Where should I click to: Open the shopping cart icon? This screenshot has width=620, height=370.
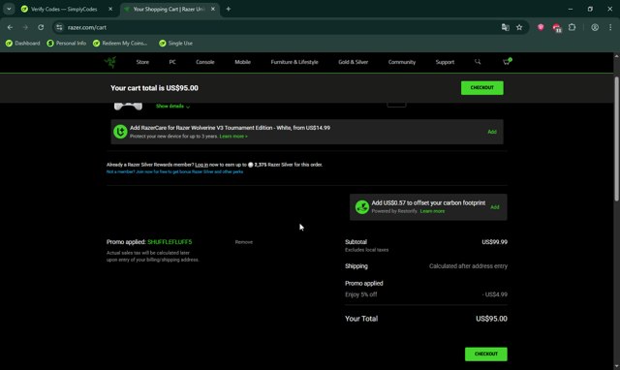pyautogui.click(x=507, y=62)
